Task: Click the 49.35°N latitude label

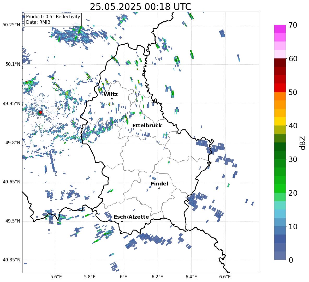Action: point(11,260)
